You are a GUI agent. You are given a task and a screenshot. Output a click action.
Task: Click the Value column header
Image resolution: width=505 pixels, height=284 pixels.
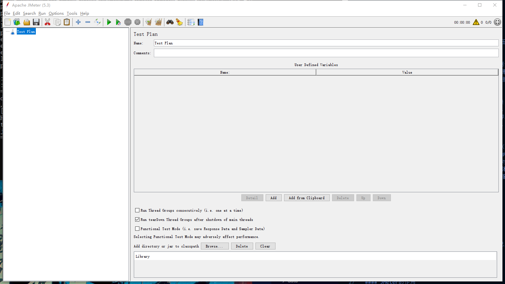pos(407,72)
